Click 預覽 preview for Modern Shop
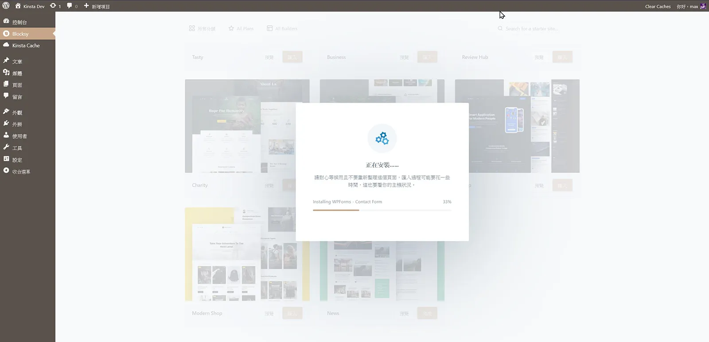709x342 pixels. (x=269, y=313)
